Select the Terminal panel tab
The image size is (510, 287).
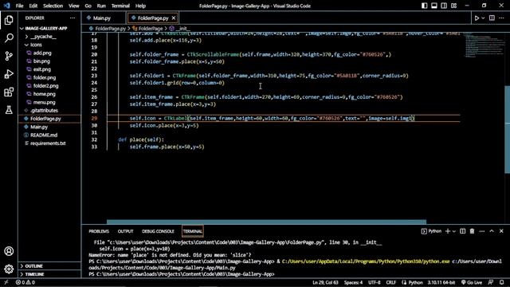click(193, 231)
